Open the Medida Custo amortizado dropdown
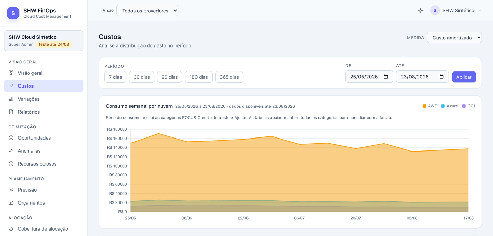Image resolution: width=493 pixels, height=236 pixels. coord(454,38)
